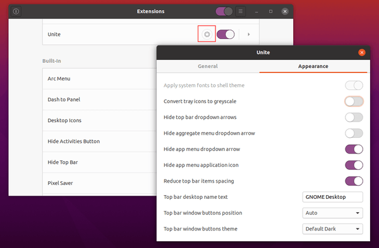This screenshot has width=379, height=248.
Task: Minimize the Extensions window
Action: coord(256,11)
